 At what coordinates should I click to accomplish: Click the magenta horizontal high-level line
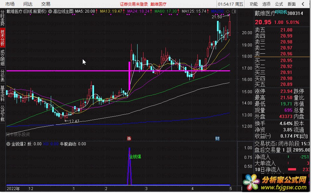click(x=118, y=71)
